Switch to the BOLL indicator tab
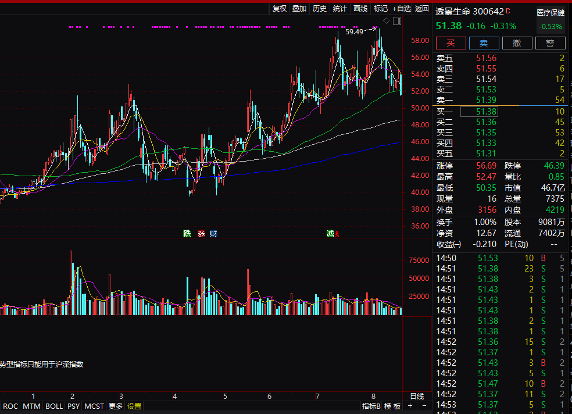 [54, 406]
